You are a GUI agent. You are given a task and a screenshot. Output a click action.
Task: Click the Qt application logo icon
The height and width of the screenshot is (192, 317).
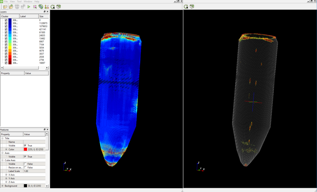click(2, 2)
